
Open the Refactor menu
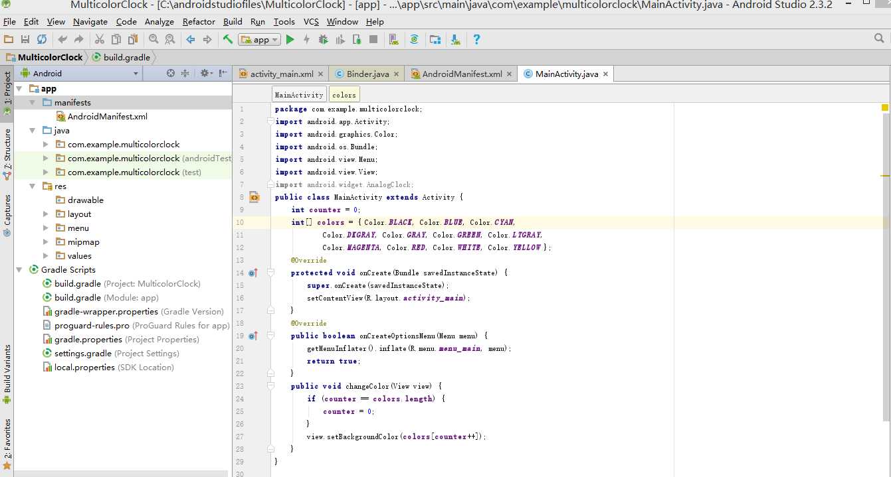pyautogui.click(x=199, y=21)
